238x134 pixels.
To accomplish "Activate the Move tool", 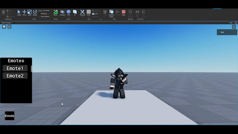I will pyautogui.click(x=24, y=13).
